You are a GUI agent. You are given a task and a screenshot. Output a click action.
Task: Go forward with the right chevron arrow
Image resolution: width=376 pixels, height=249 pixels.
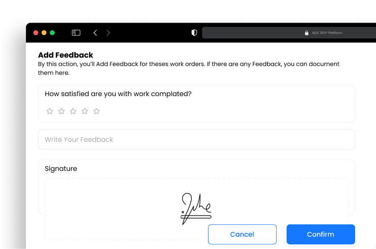(108, 33)
